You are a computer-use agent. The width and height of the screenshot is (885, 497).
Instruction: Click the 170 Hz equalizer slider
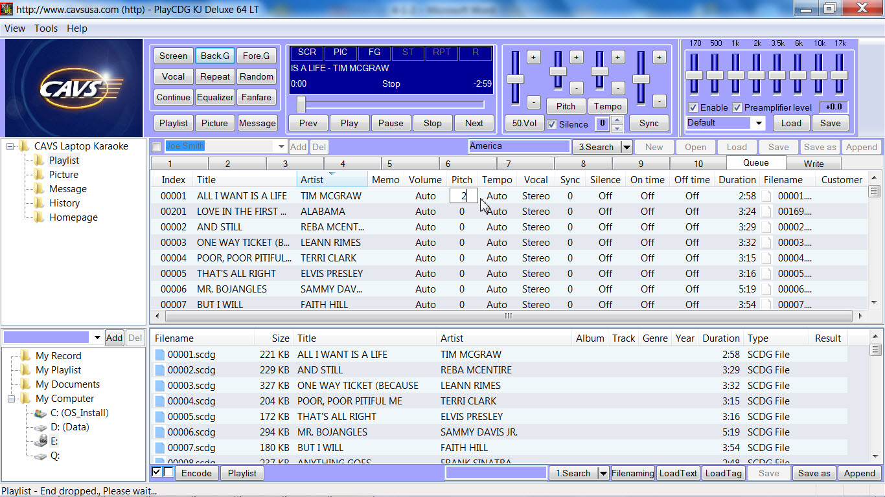695,74
